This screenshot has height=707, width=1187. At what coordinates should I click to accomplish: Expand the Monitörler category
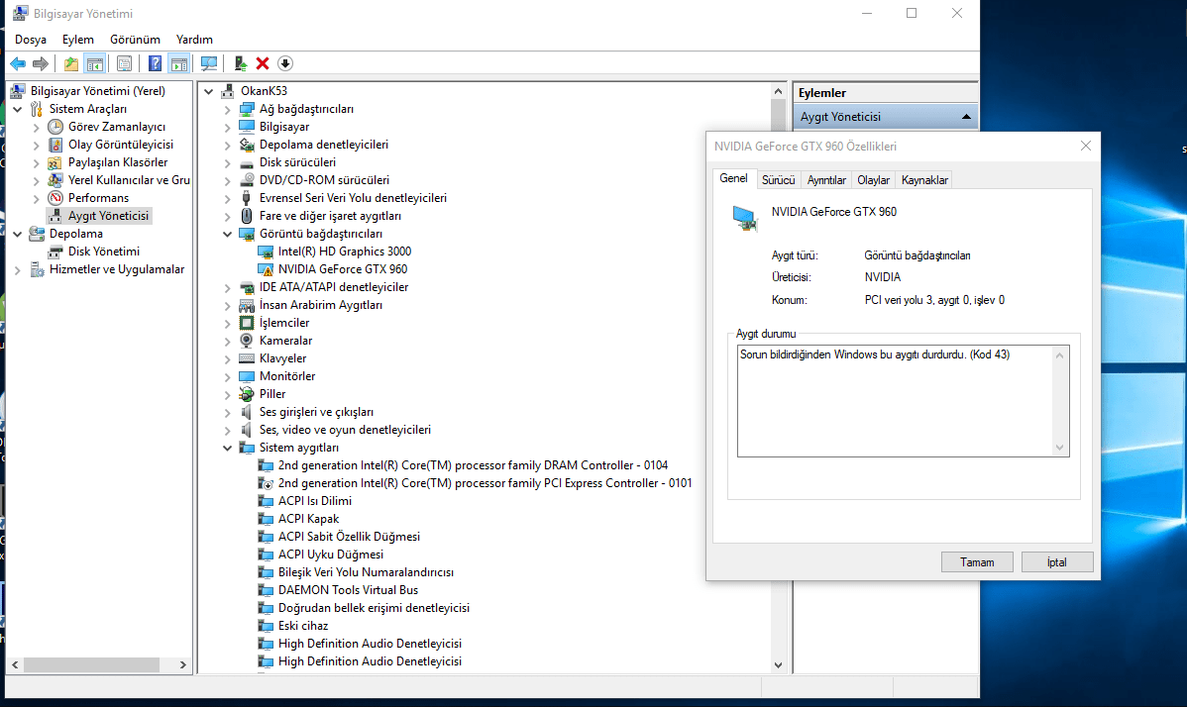(227, 376)
